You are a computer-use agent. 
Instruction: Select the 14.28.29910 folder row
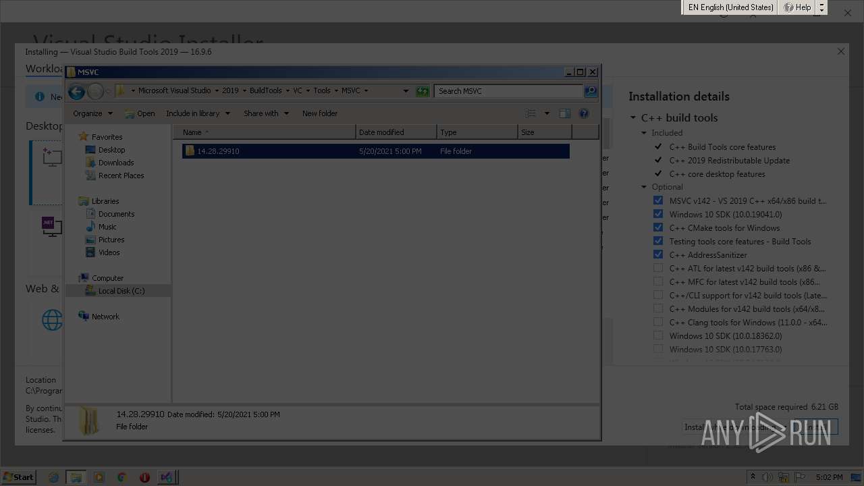376,151
